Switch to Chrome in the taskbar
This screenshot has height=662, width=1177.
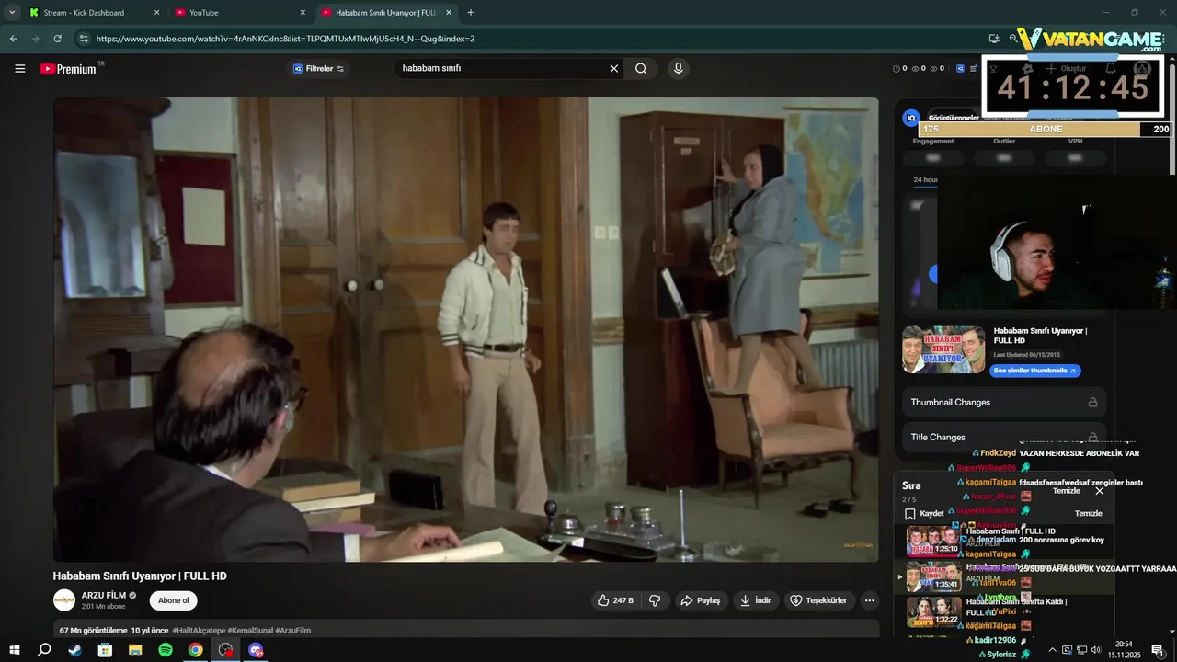click(195, 650)
